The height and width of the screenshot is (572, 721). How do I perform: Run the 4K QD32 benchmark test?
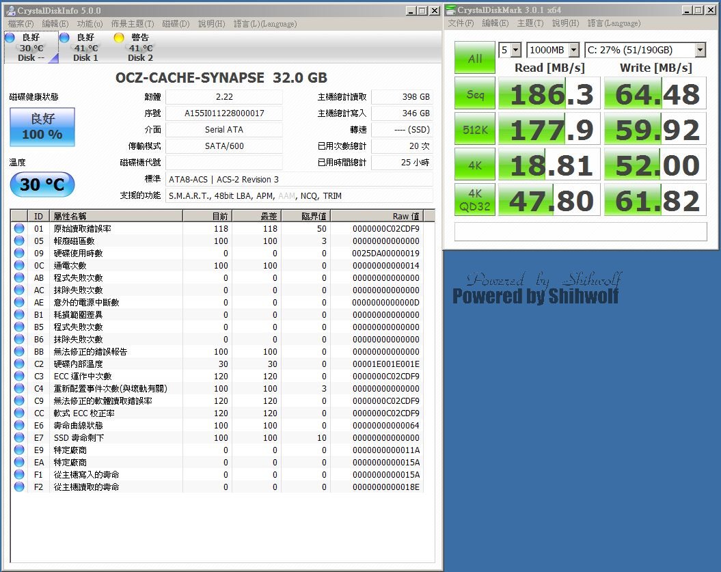point(474,200)
